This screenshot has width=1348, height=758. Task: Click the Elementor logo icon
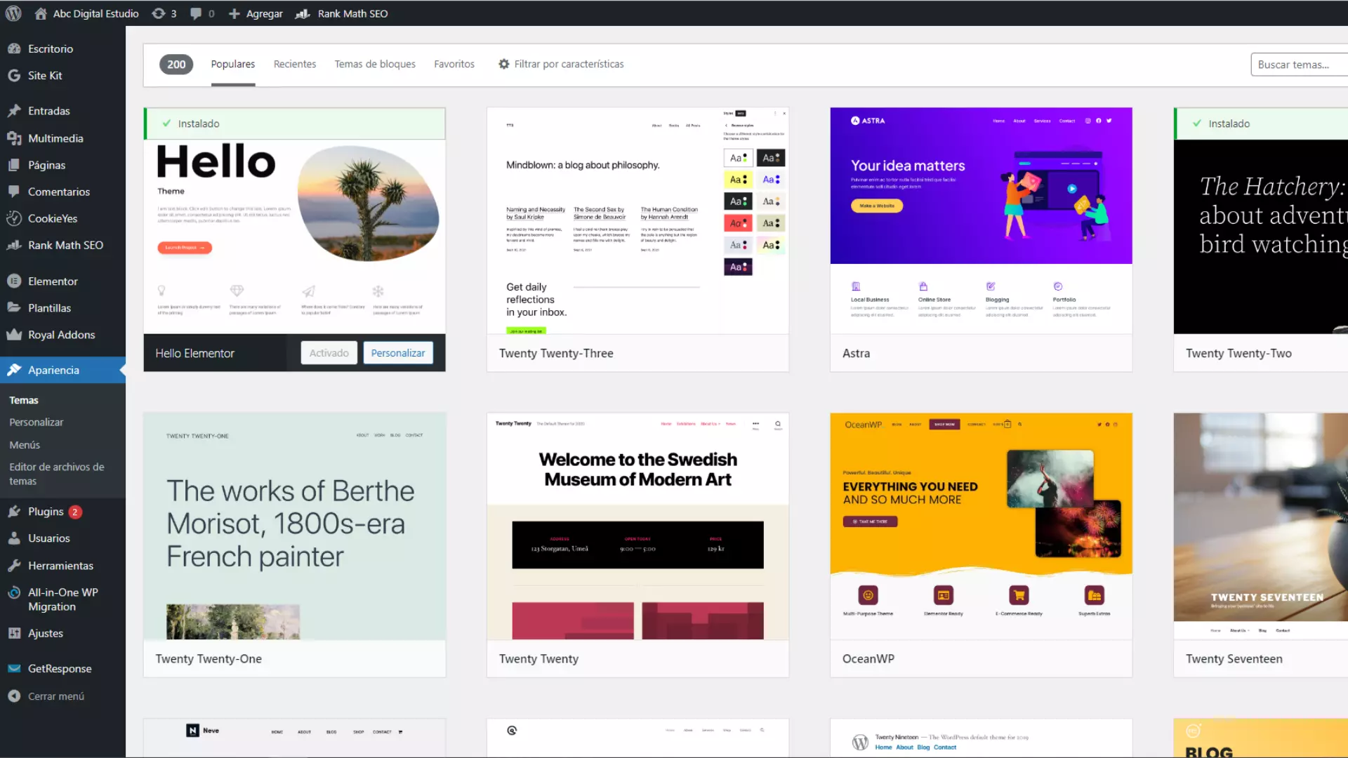point(14,281)
